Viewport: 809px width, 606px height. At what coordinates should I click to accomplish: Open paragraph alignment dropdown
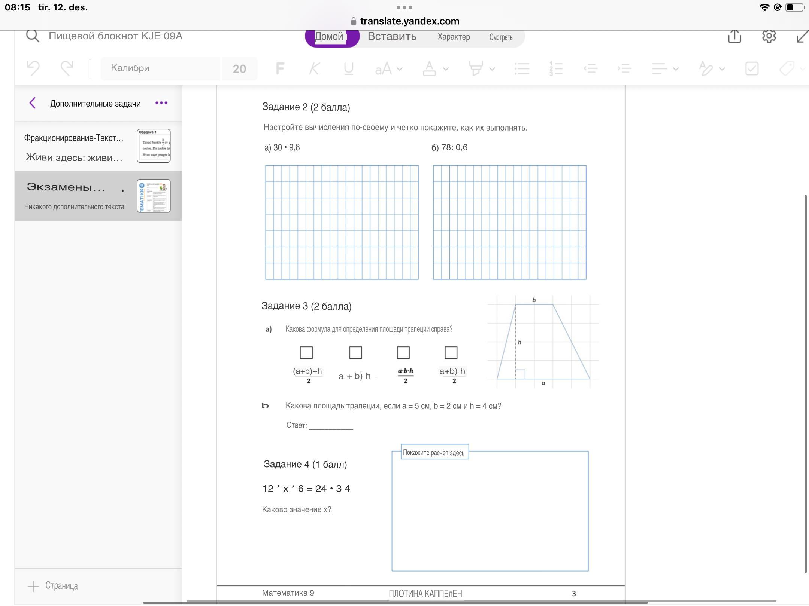pos(665,69)
